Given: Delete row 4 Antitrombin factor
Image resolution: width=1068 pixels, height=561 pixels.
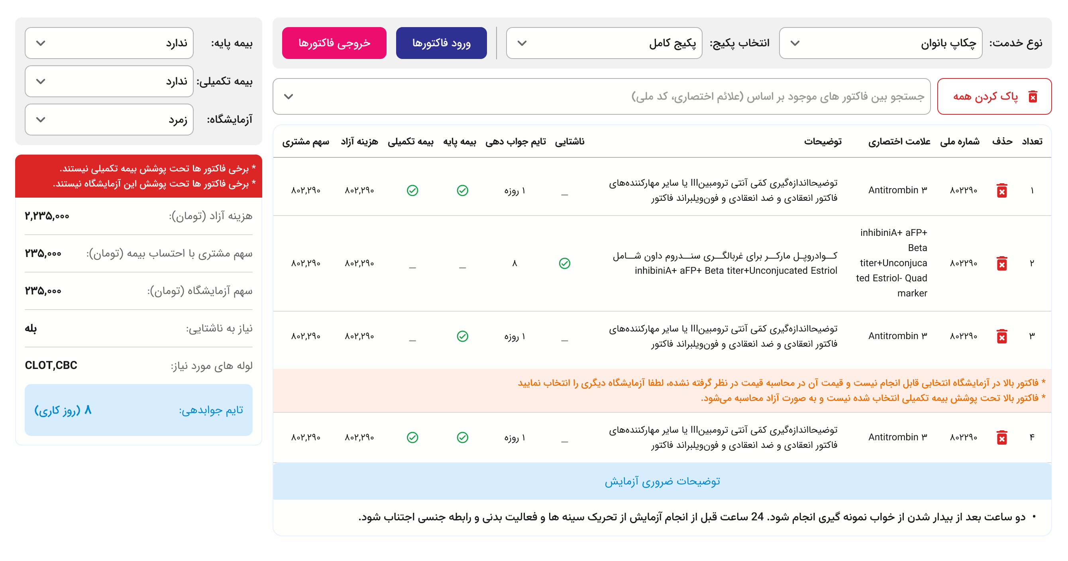Looking at the screenshot, I should point(1002,437).
